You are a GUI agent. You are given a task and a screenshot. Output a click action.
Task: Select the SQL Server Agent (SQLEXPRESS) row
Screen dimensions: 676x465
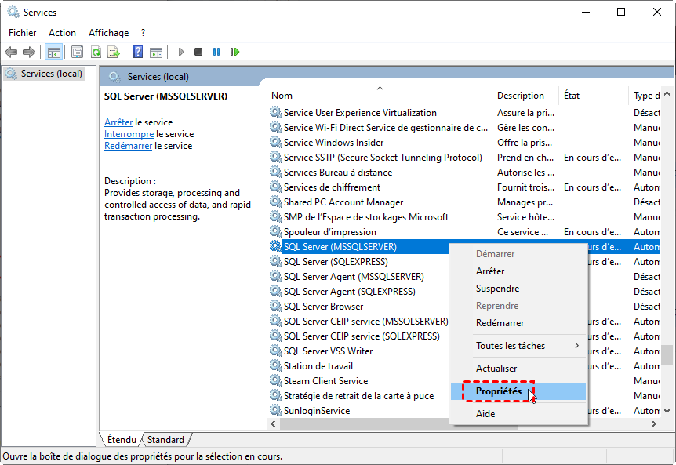coord(358,292)
